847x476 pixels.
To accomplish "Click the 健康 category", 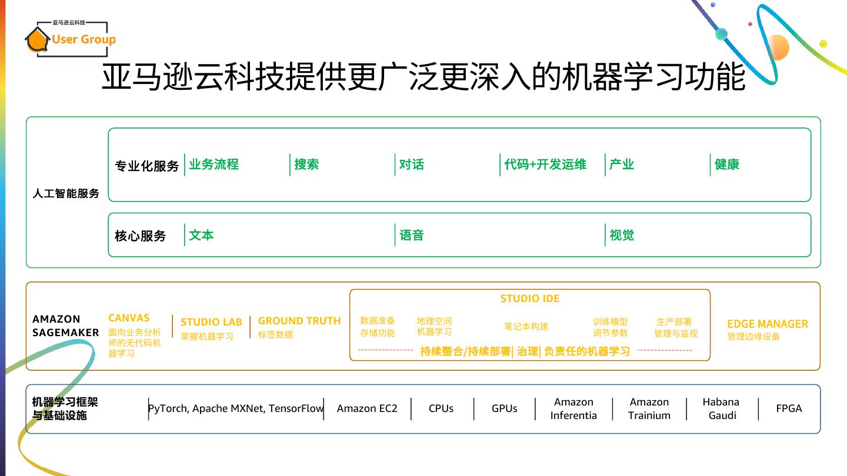I will coord(727,165).
